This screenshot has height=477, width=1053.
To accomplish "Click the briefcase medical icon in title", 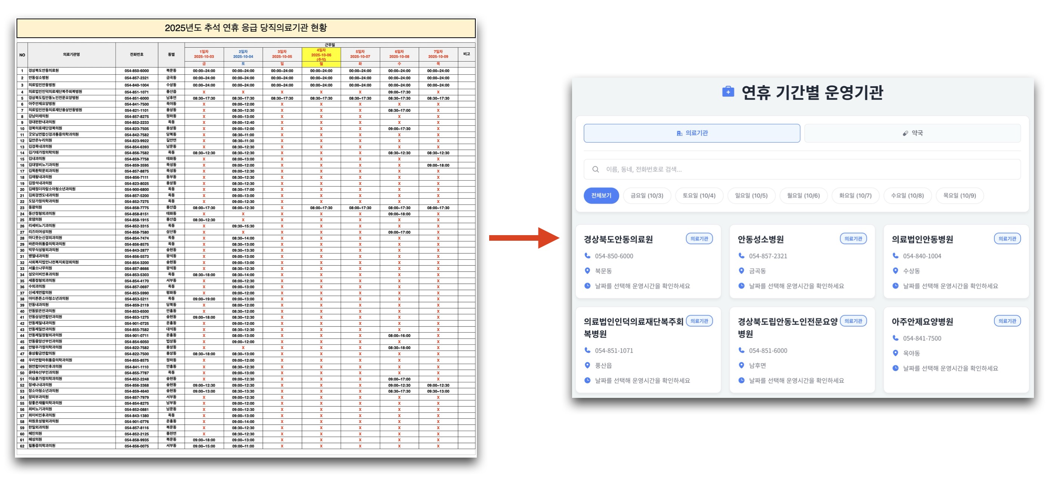I will pyautogui.click(x=728, y=91).
